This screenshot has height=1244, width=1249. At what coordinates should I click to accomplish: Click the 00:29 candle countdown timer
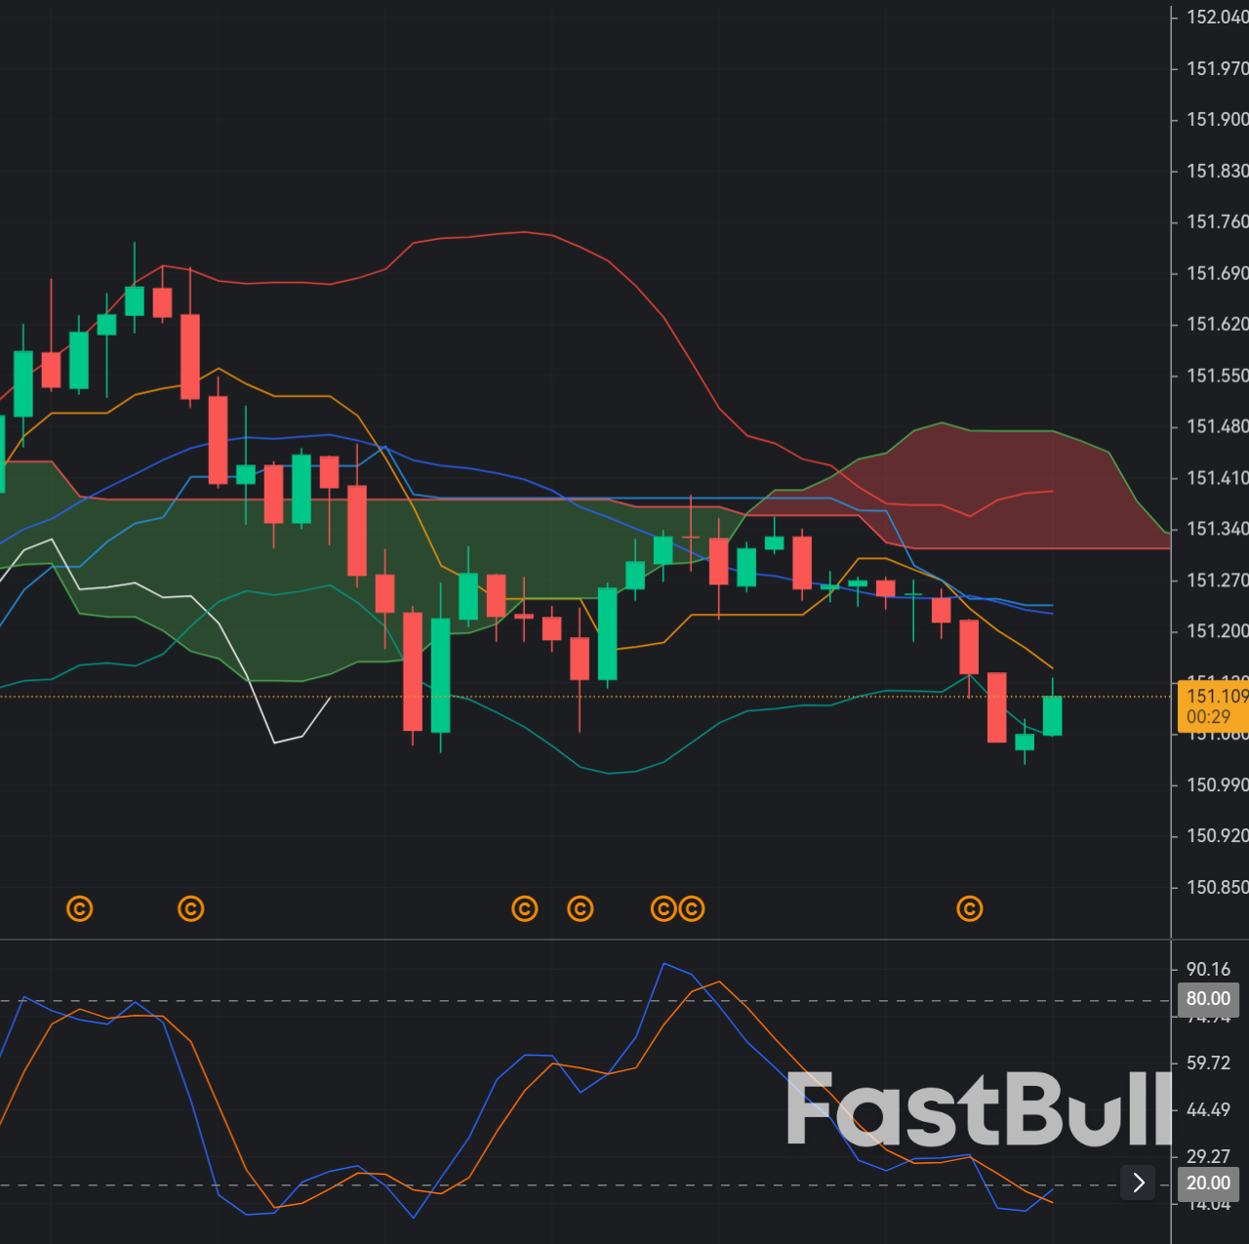pyautogui.click(x=1209, y=717)
